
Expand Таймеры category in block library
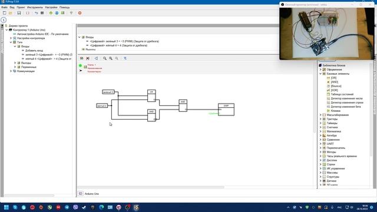[320, 123]
